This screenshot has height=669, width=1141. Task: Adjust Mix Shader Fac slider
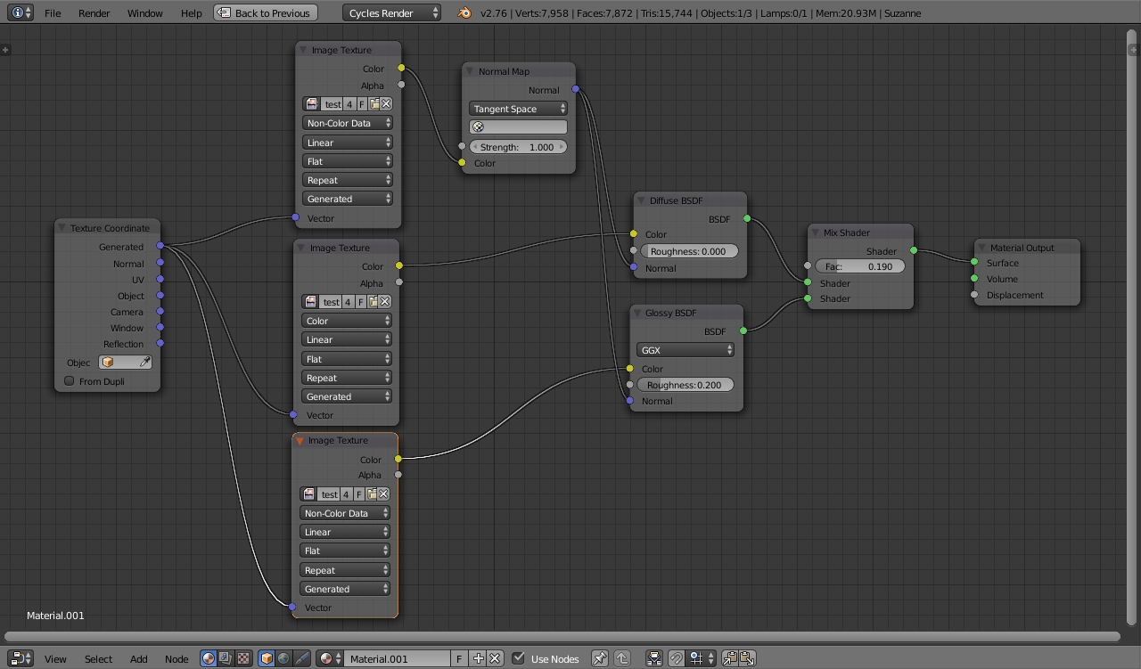[x=860, y=266]
